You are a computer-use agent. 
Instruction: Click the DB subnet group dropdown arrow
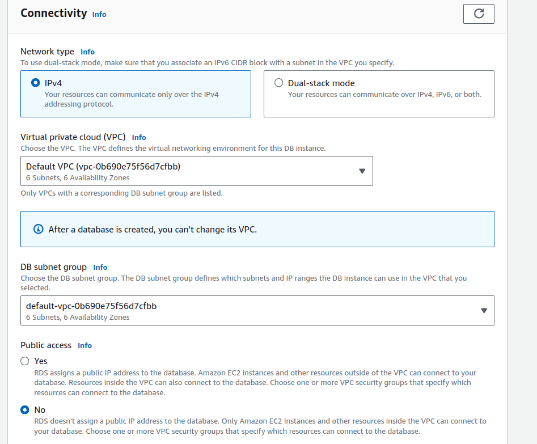pyautogui.click(x=484, y=311)
